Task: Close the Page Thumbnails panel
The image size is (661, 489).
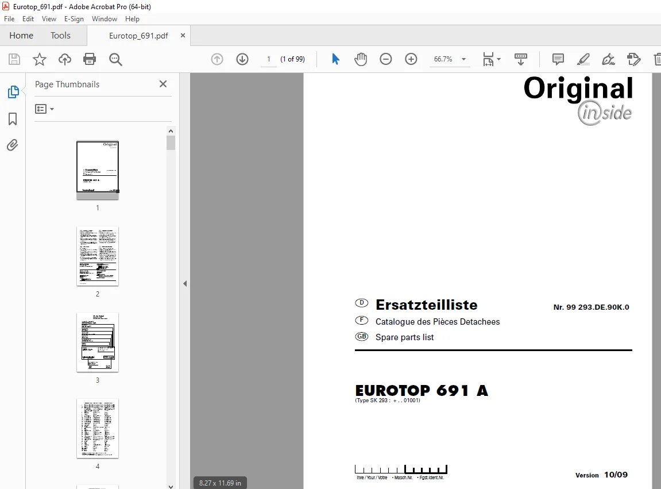Action: click(163, 84)
